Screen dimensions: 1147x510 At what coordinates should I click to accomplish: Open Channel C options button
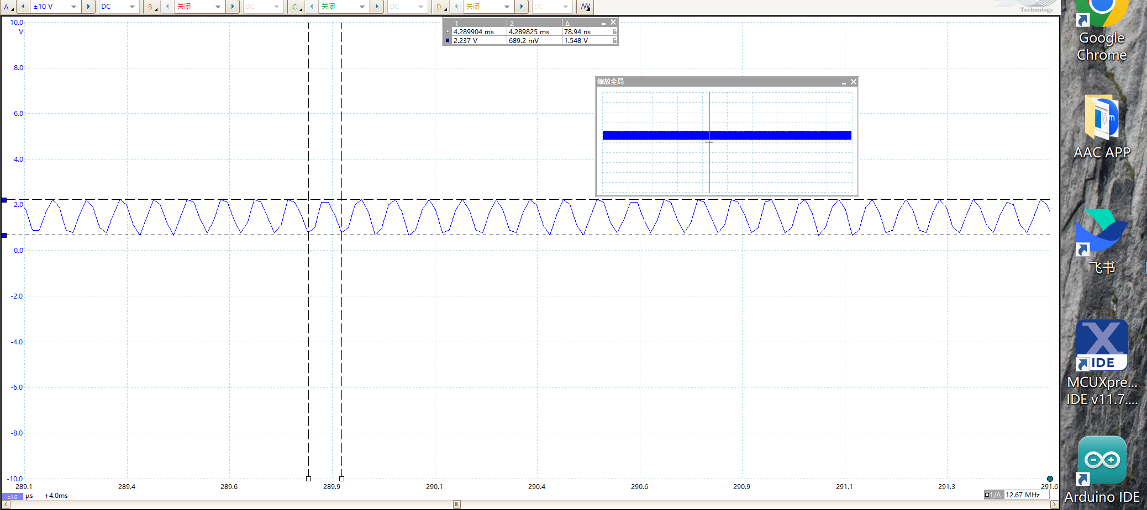click(297, 7)
